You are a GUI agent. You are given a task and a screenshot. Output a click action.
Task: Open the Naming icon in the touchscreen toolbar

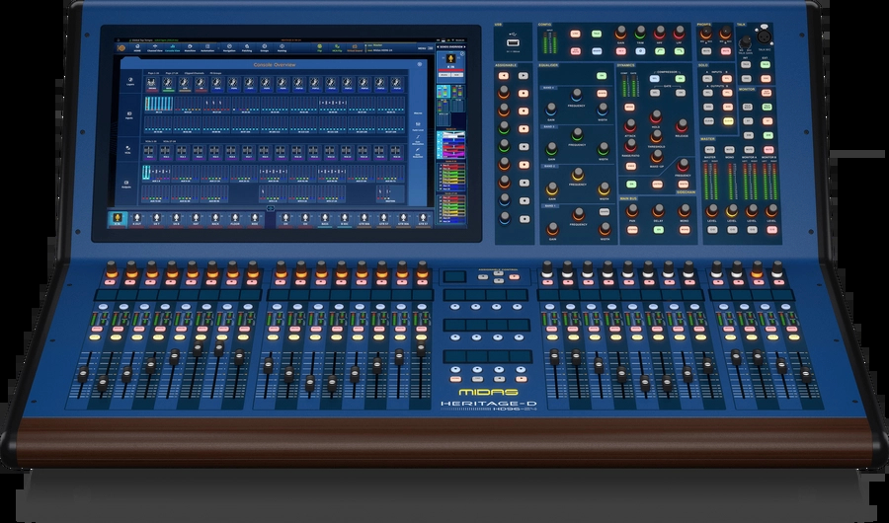pos(282,48)
